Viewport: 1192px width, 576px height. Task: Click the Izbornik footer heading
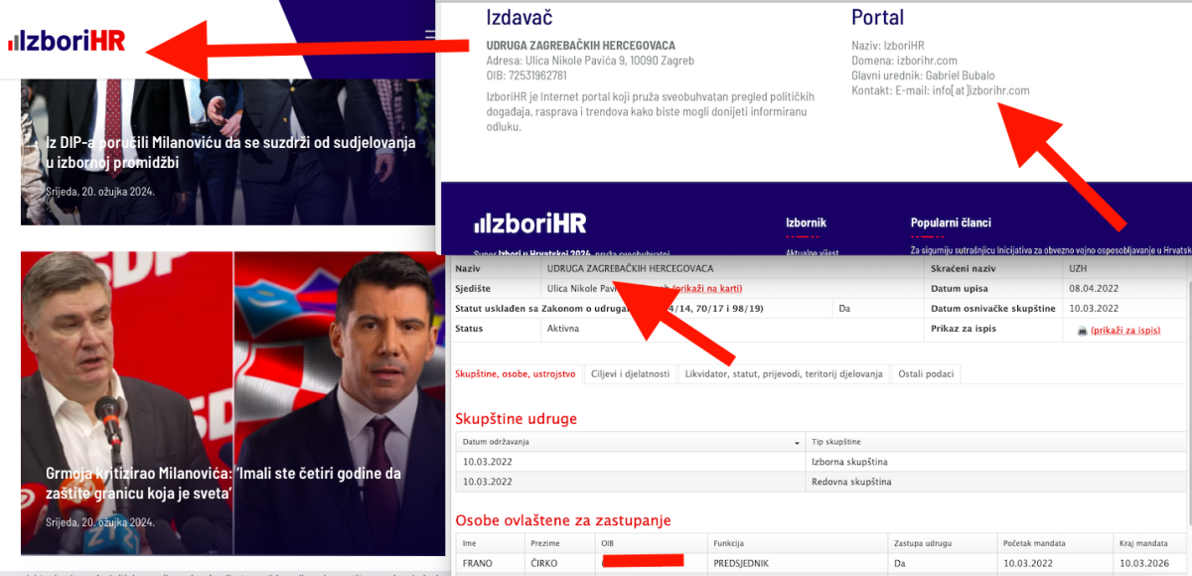(x=806, y=222)
